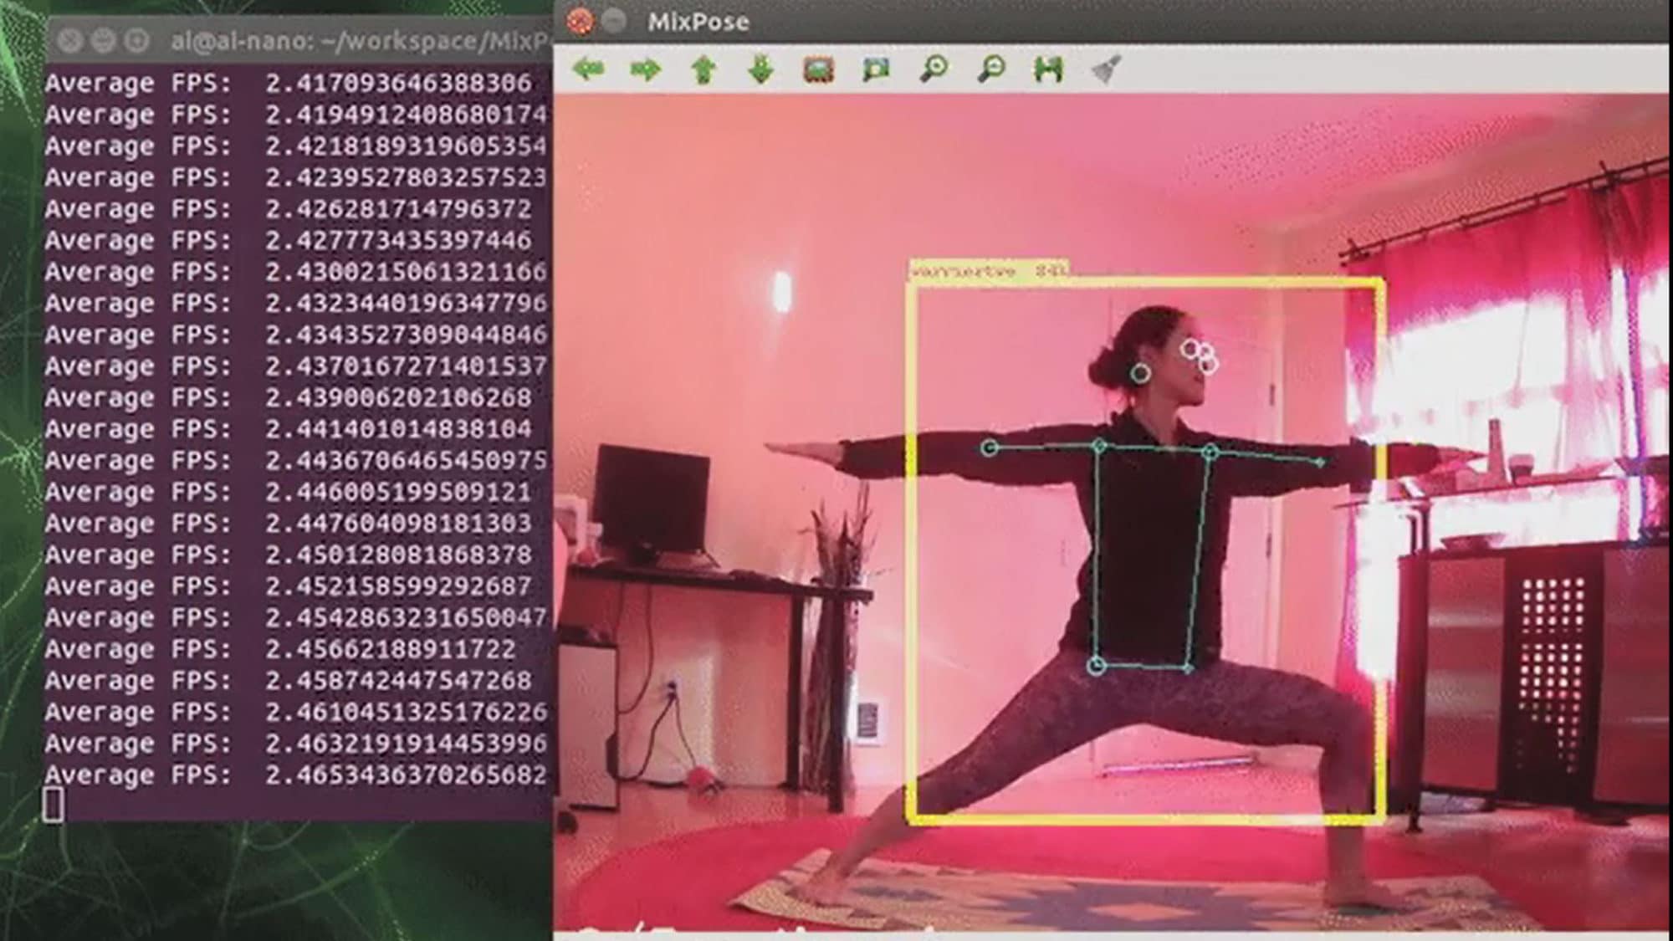Viewport: 1673px width, 941px height.
Task: Click the pan left arrow on MixPose toolbar
Action: [590, 69]
